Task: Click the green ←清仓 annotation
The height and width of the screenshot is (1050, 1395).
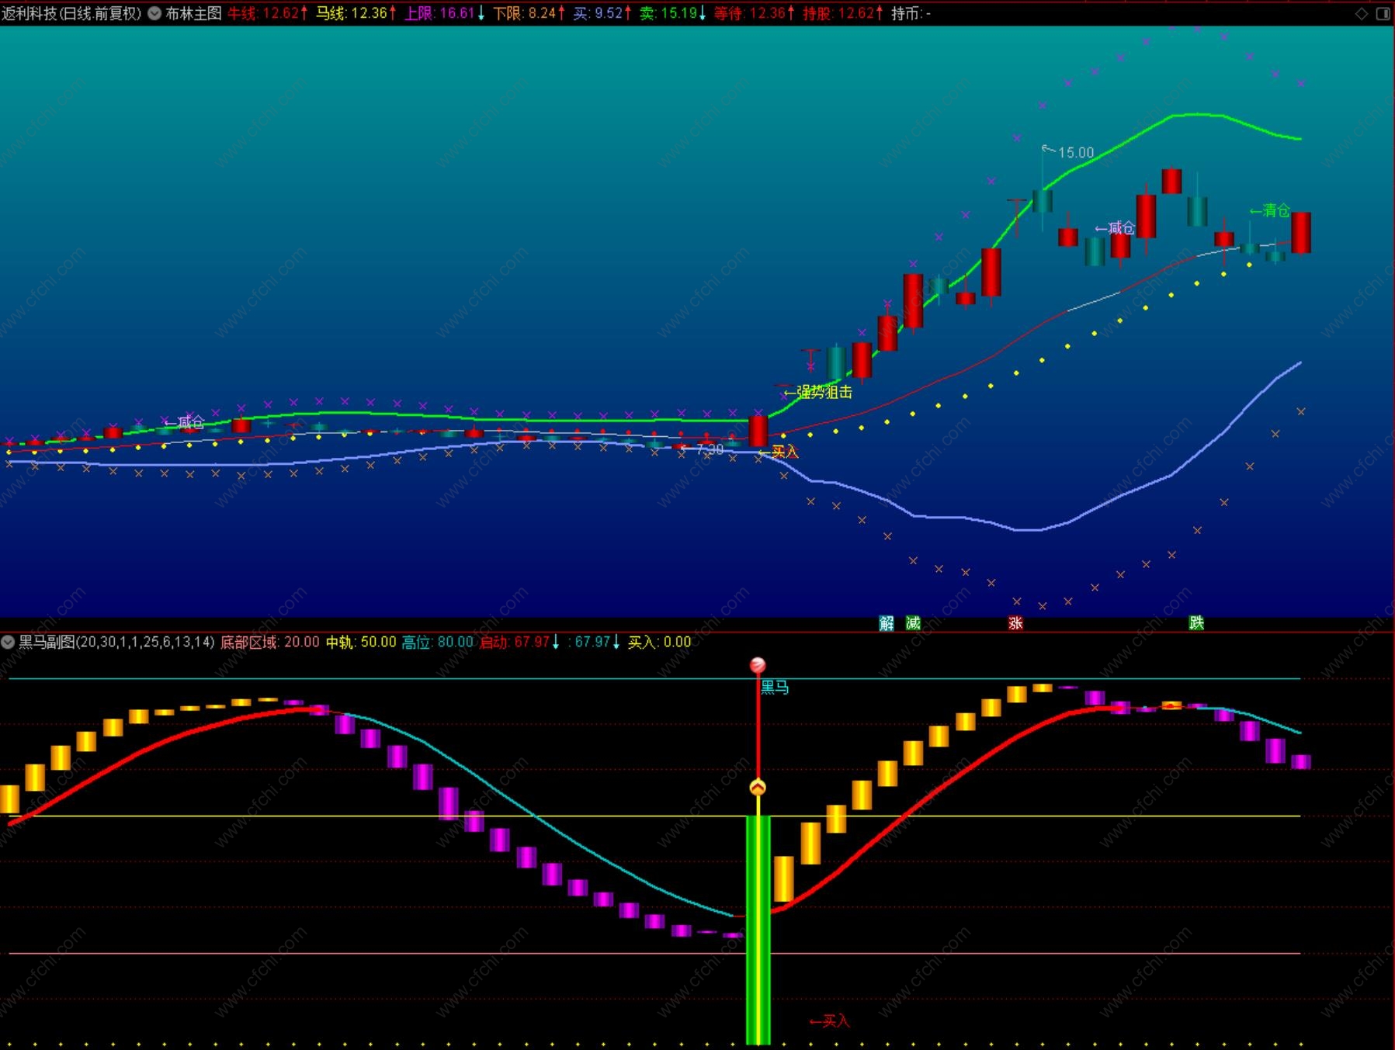Action: [x=1269, y=210]
